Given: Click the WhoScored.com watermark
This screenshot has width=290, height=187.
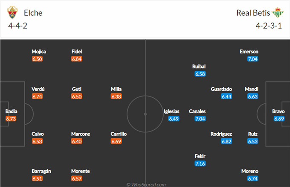Looking at the screenshot, I should click(146, 184).
